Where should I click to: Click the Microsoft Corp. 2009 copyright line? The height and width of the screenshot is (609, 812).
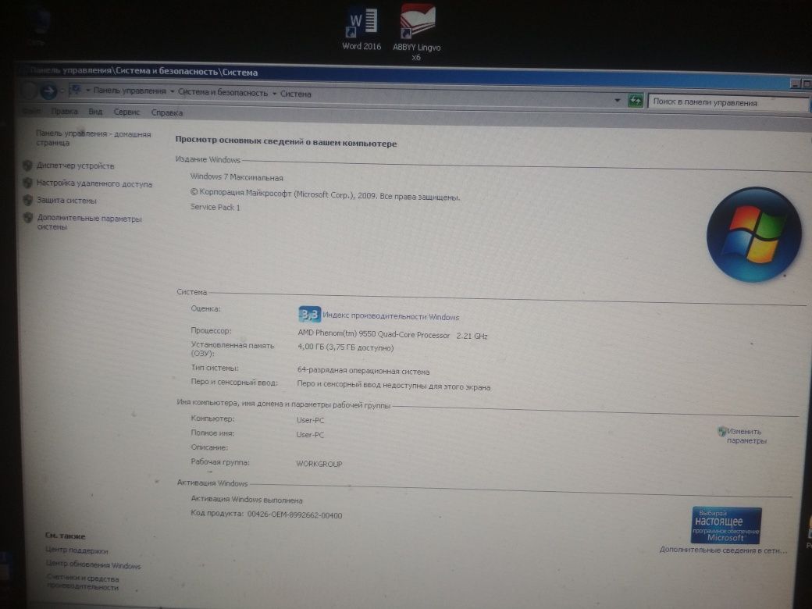coord(325,194)
